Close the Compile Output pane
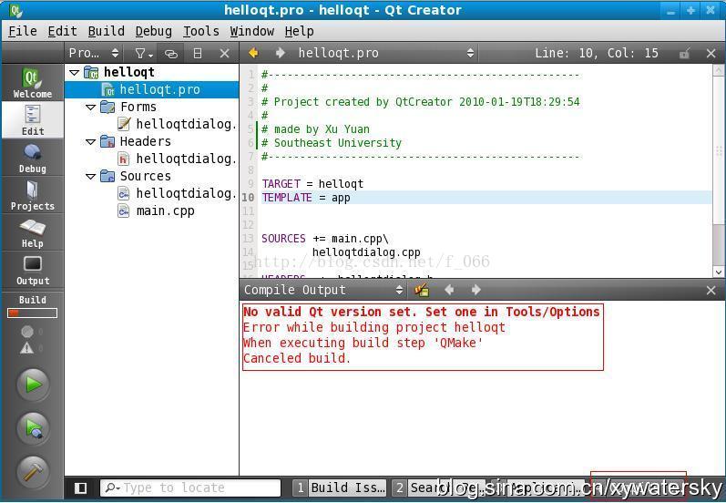 click(x=711, y=291)
